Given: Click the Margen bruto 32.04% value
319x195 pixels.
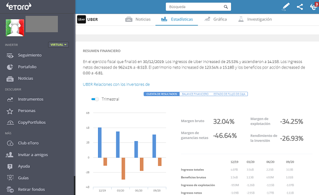Looking at the screenshot, I should coord(224,122).
